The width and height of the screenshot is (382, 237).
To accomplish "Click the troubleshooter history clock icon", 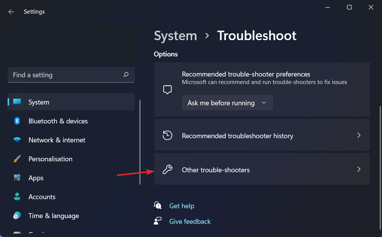I will (x=167, y=136).
